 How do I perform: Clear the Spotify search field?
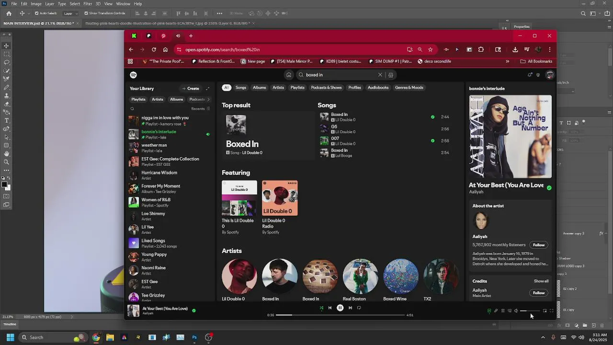[x=380, y=75]
